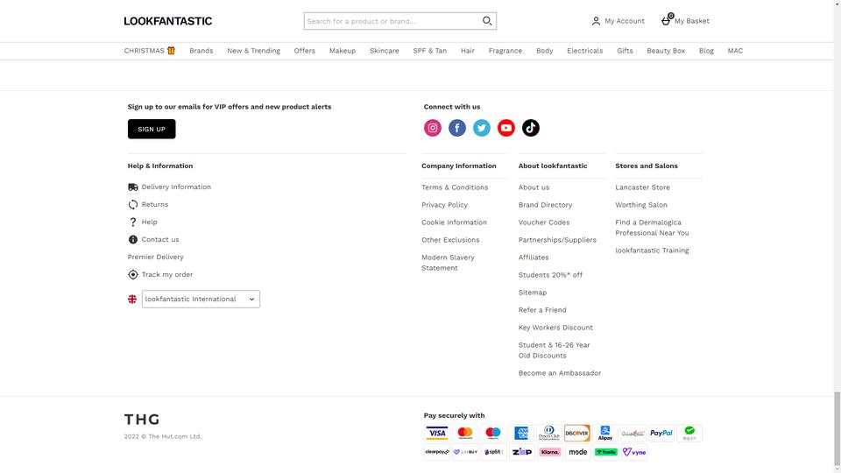Click the Splitit payment icon
The width and height of the screenshot is (841, 473).
point(493,452)
